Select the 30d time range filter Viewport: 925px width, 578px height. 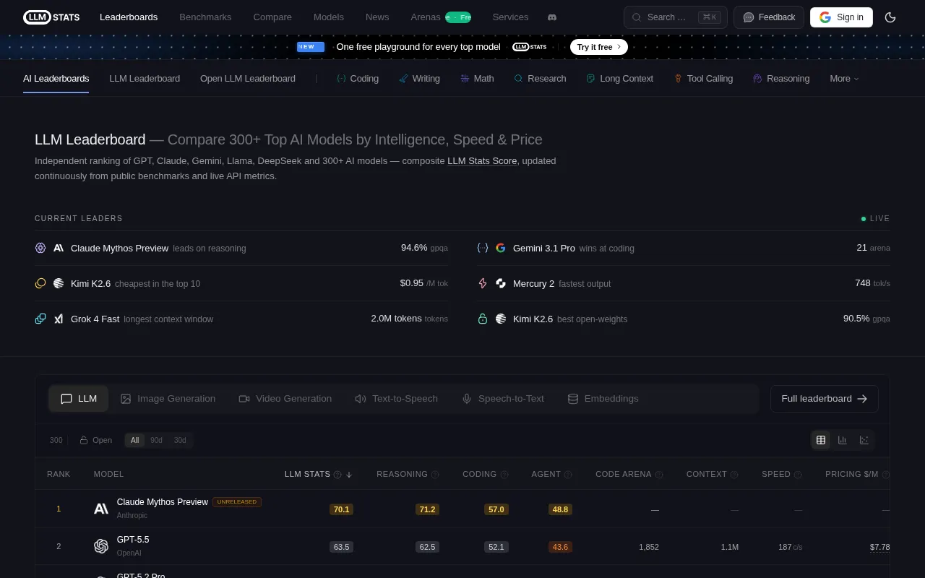point(180,440)
